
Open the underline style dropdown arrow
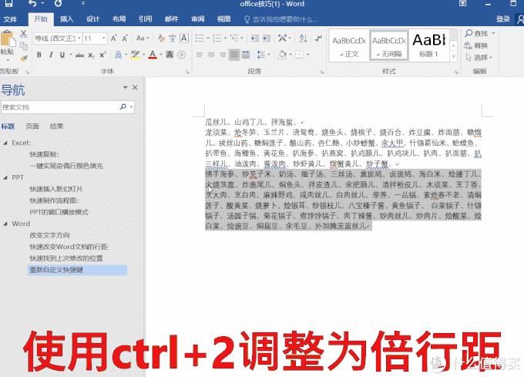click(71, 55)
